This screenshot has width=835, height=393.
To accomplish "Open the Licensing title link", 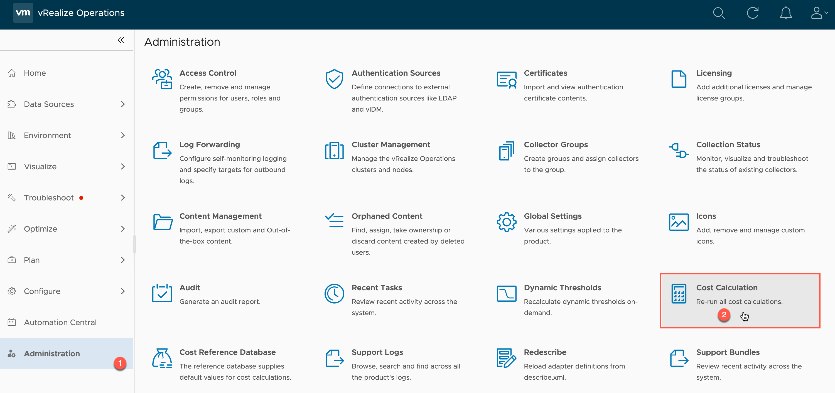I will coord(714,73).
